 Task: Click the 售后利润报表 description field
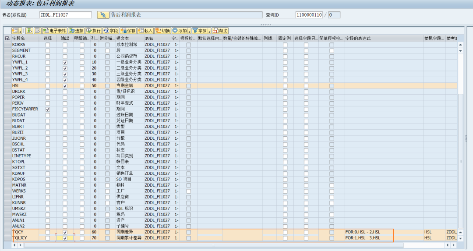point(186,15)
